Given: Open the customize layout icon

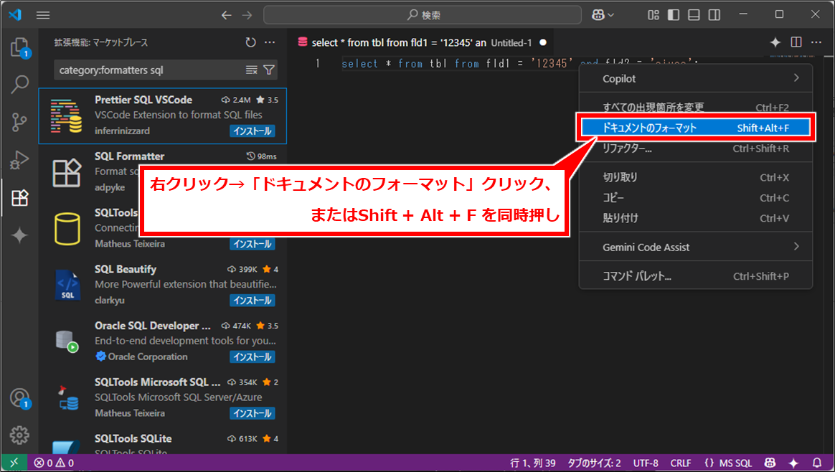Looking at the screenshot, I should [654, 15].
